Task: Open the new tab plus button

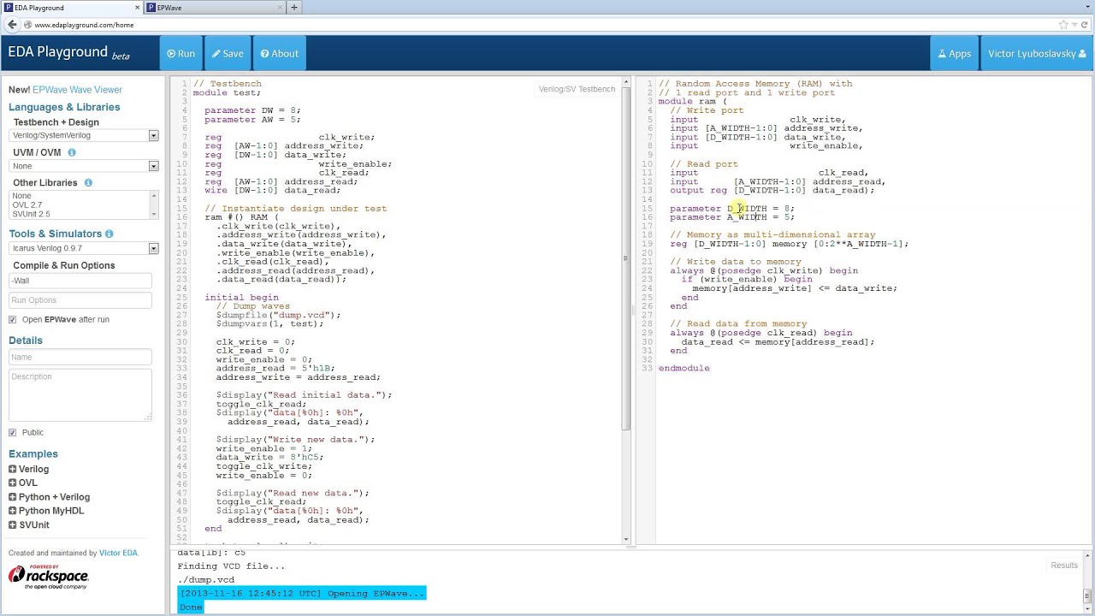Action: coord(294,8)
